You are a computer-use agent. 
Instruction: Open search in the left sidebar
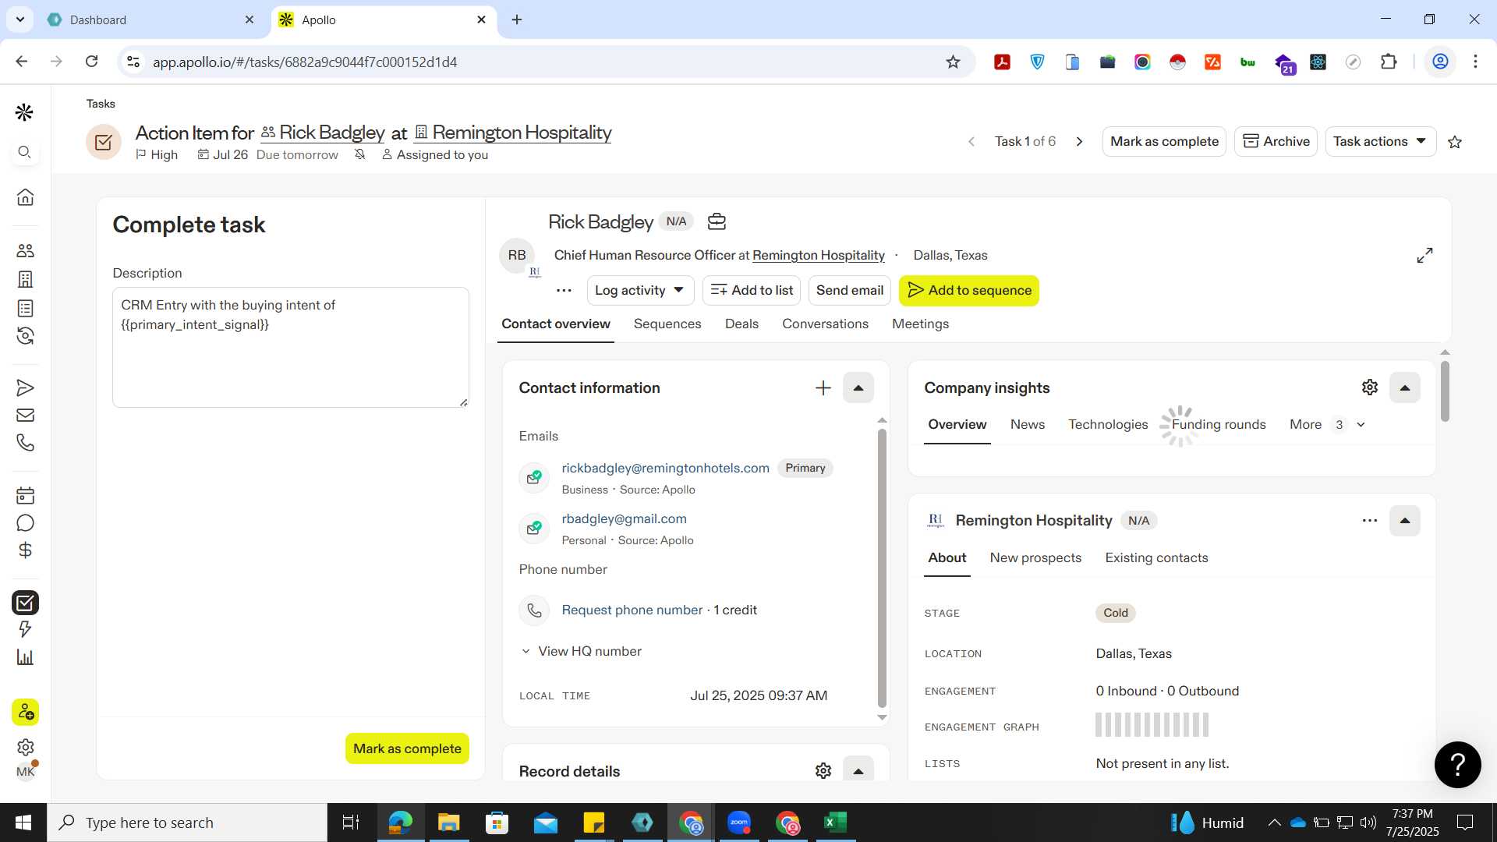pos(25,152)
